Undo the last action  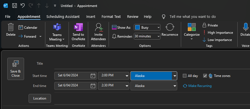tap(23, 6)
